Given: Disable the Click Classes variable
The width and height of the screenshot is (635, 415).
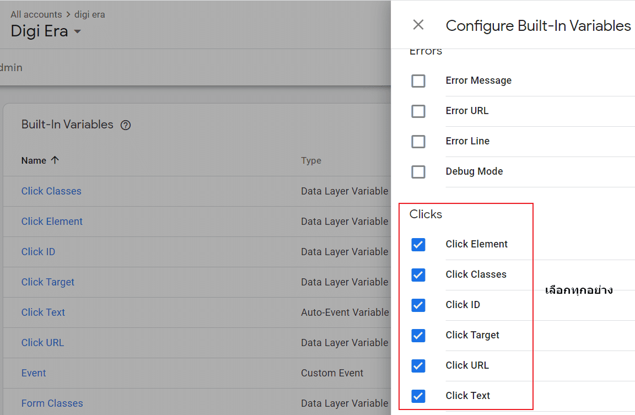Looking at the screenshot, I should (x=418, y=274).
